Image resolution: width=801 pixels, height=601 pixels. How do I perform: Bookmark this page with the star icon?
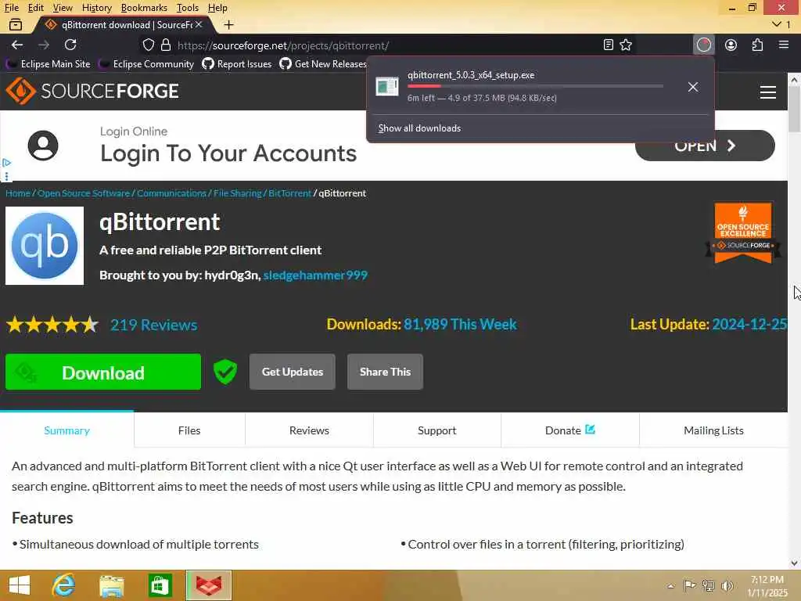626,45
